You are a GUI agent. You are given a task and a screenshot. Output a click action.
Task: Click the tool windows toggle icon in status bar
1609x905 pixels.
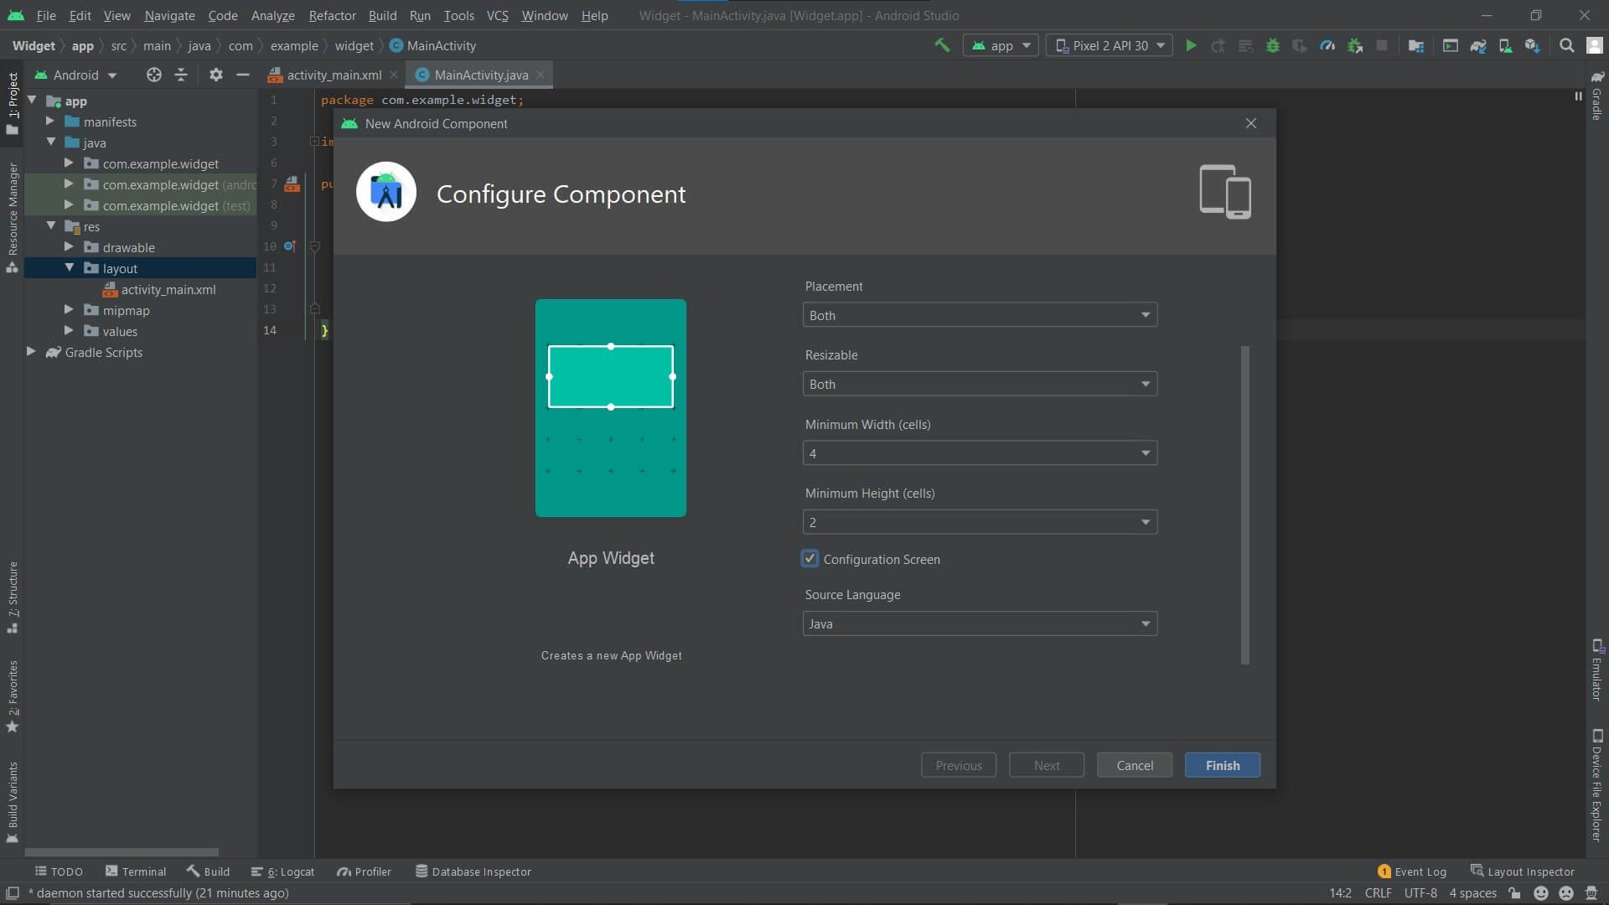(x=13, y=893)
